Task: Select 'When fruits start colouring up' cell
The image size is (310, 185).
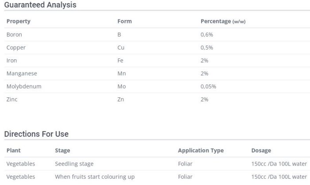Action: 95,177
